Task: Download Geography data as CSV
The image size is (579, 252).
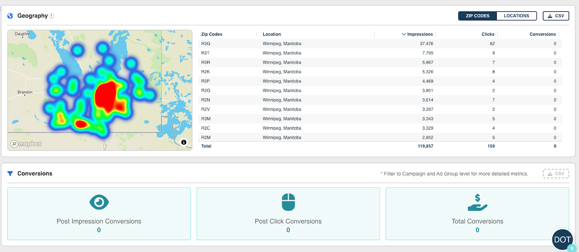Action: tap(556, 16)
